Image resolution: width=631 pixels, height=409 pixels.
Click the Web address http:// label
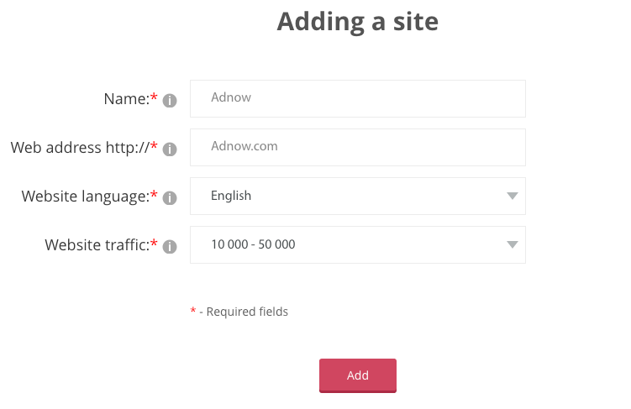point(80,148)
